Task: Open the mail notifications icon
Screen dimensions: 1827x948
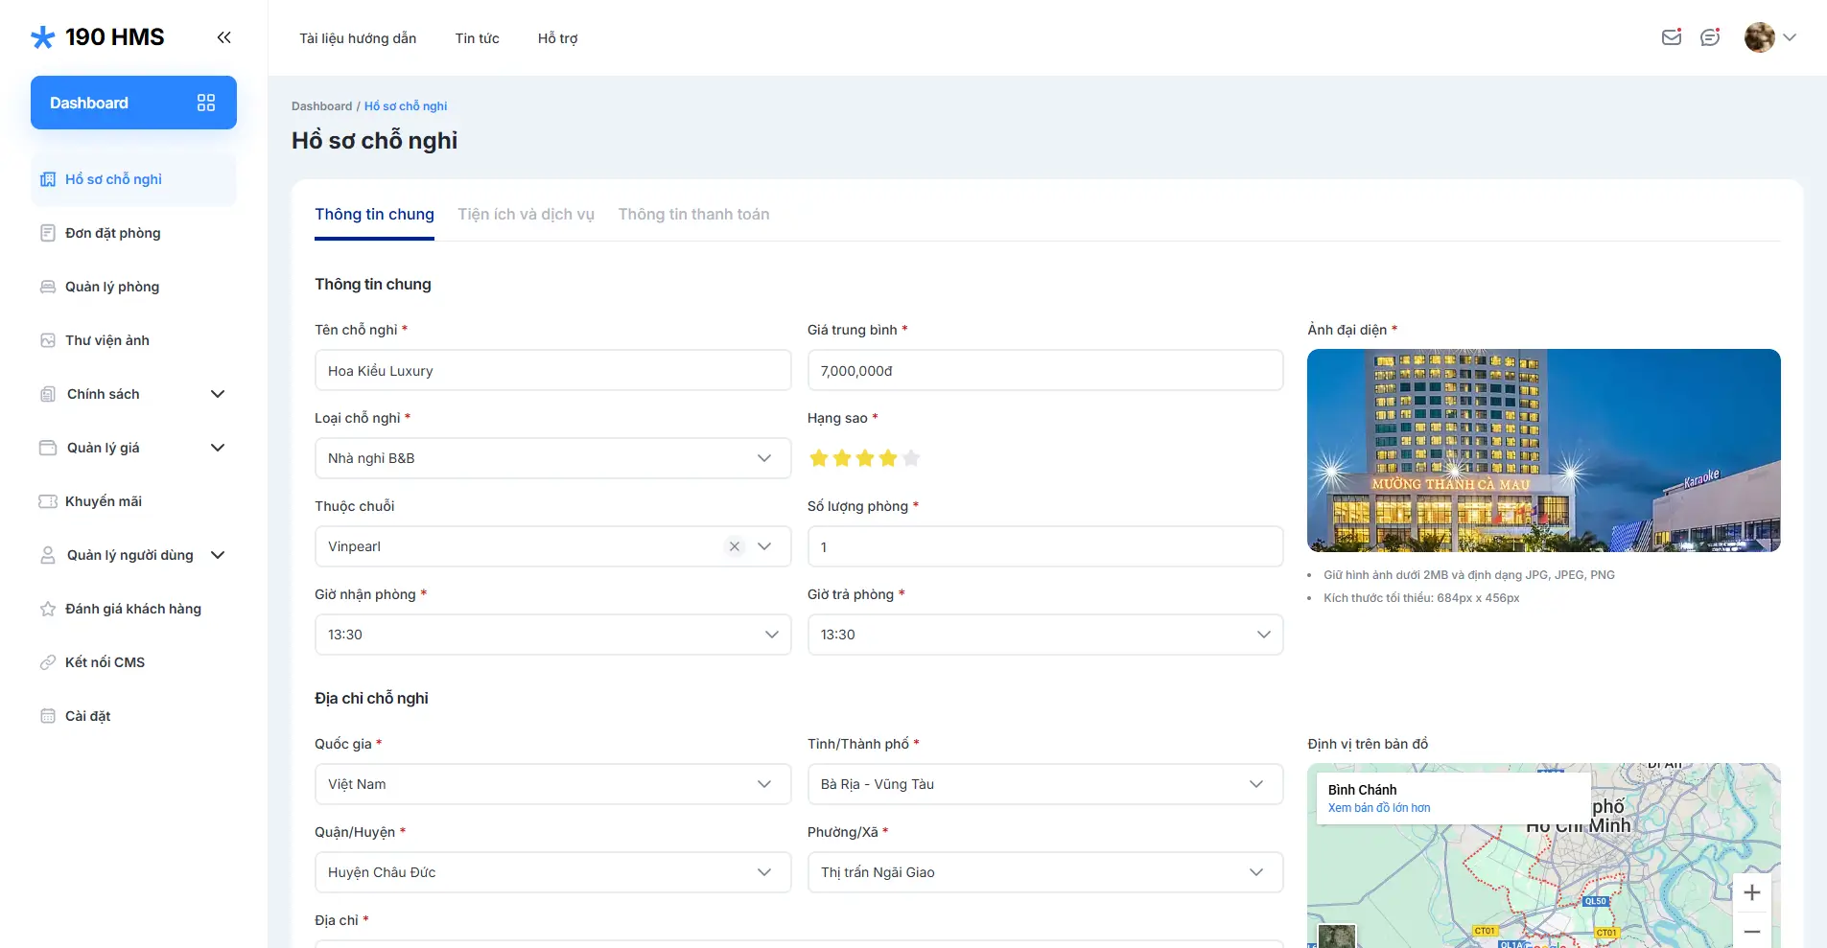Action: [x=1671, y=37]
